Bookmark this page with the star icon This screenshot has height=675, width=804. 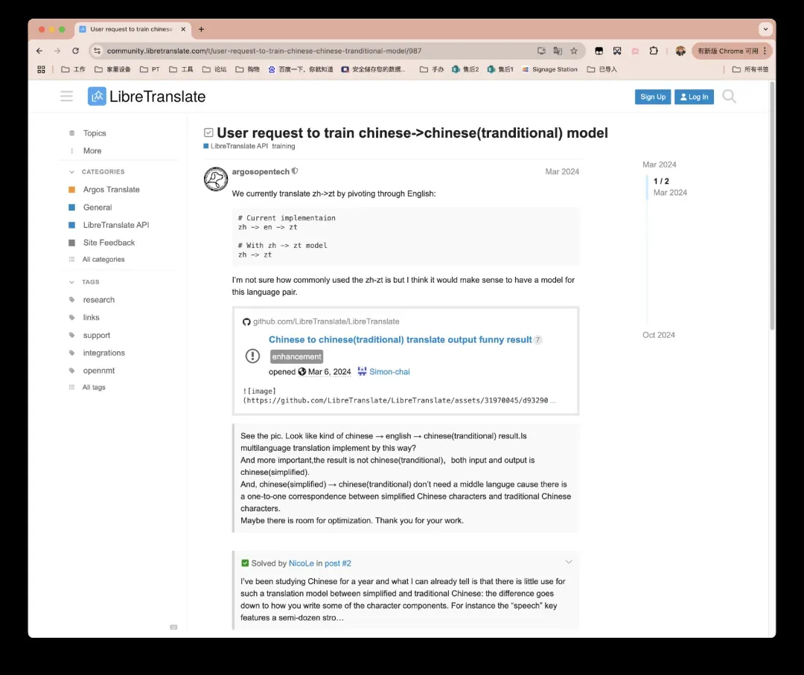coord(574,51)
